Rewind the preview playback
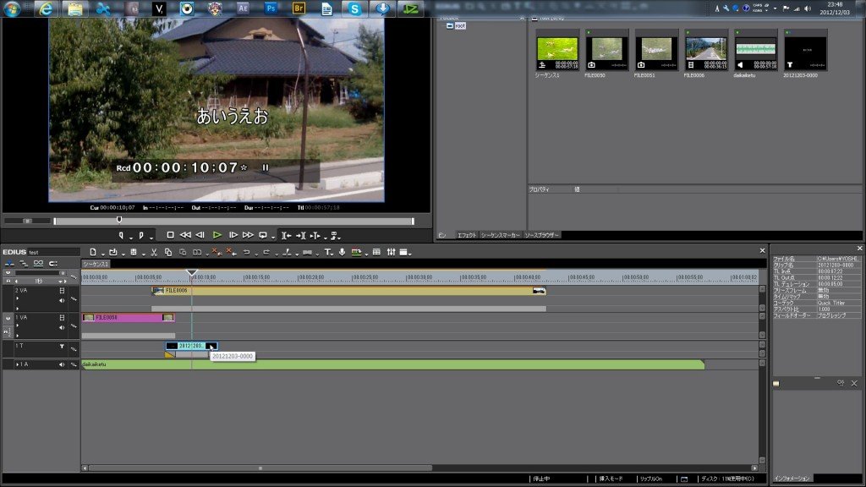This screenshot has width=866, height=487. point(185,235)
